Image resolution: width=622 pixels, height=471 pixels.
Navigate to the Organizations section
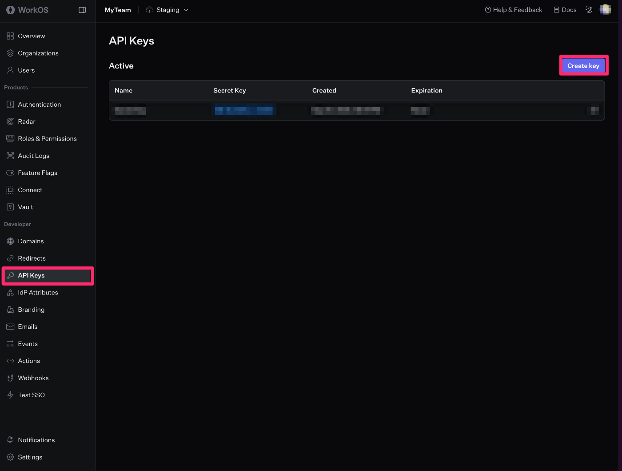coord(38,53)
